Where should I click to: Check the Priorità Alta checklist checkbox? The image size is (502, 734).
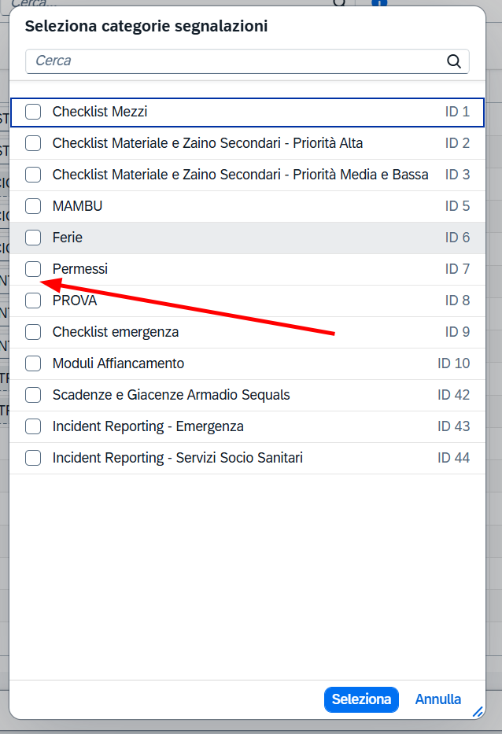[33, 143]
